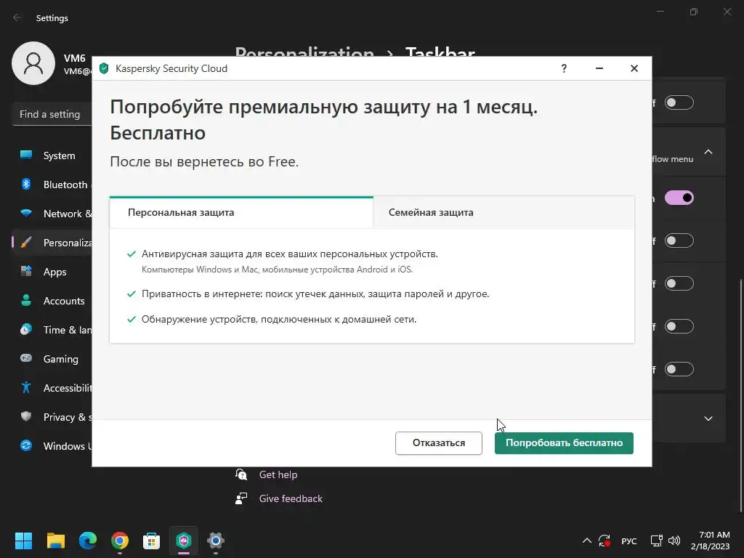Click the VM6 user profile avatar
Viewport: 744px width, 558px height.
pos(33,63)
